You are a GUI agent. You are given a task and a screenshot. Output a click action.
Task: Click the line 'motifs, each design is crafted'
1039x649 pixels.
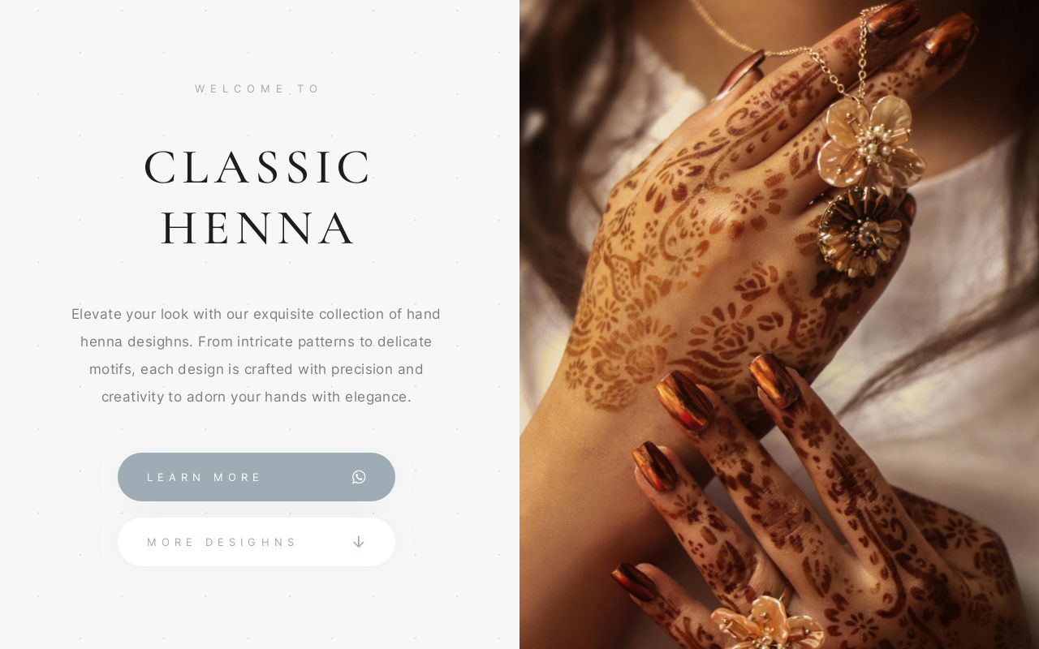[256, 369]
